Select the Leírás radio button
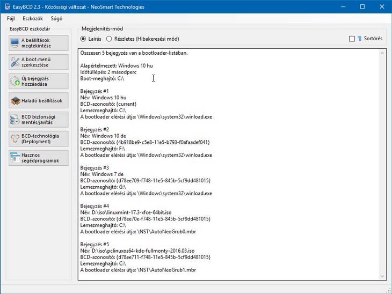Viewport: 392px width, 294px height. (83, 39)
